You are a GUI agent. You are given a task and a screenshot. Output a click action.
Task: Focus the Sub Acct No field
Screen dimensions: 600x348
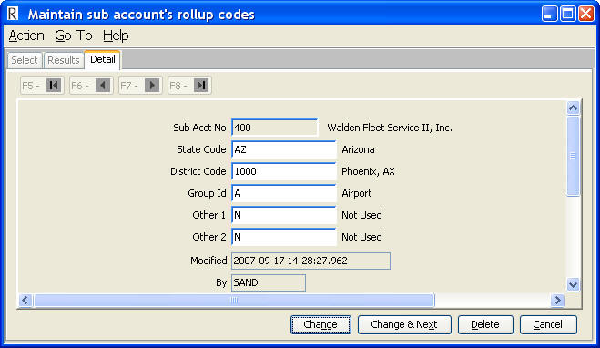[x=274, y=128]
